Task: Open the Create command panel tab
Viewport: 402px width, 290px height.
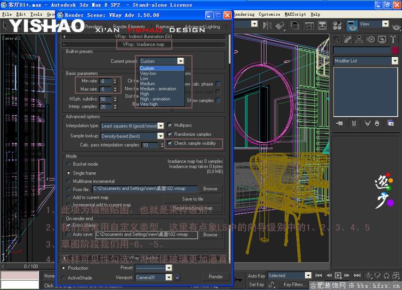Action: (337, 39)
